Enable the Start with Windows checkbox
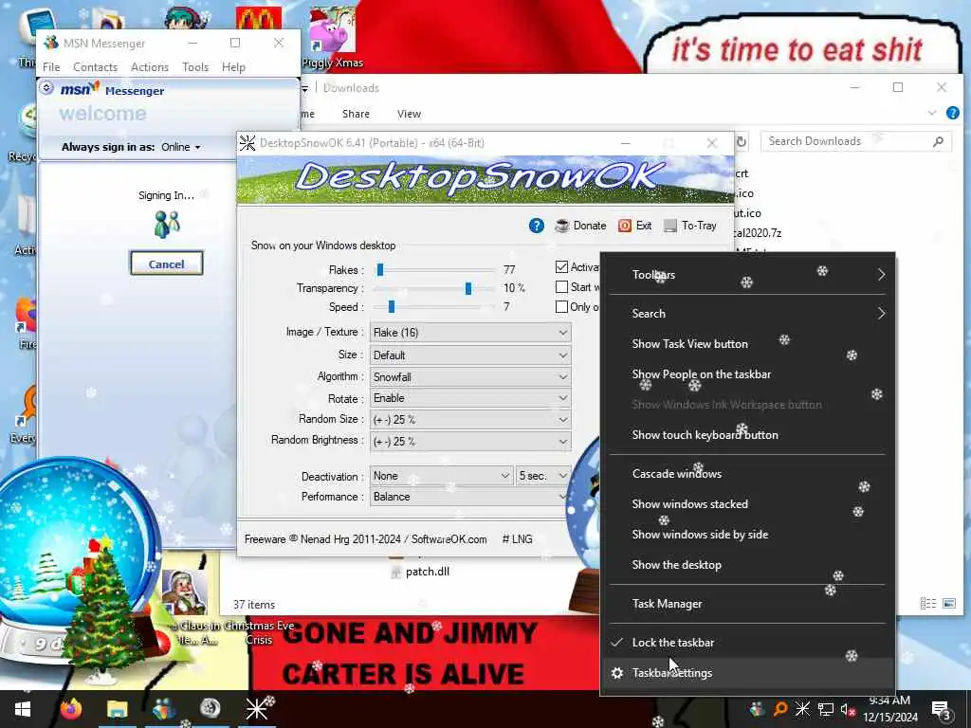 [561, 287]
